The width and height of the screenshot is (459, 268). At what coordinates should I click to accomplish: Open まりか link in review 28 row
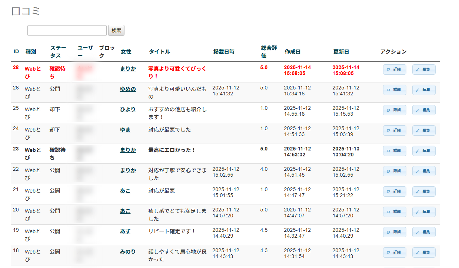coord(128,69)
